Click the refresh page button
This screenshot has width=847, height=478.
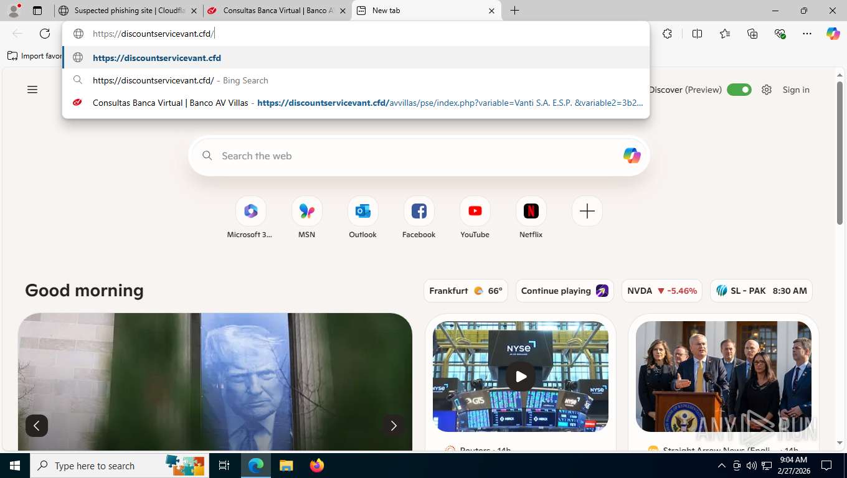(45, 34)
